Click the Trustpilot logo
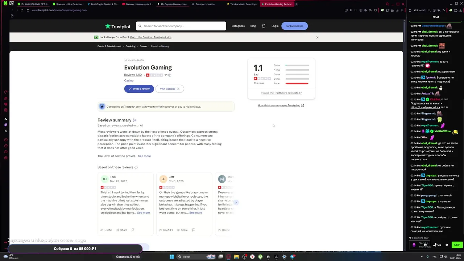464x261 pixels. click(117, 26)
